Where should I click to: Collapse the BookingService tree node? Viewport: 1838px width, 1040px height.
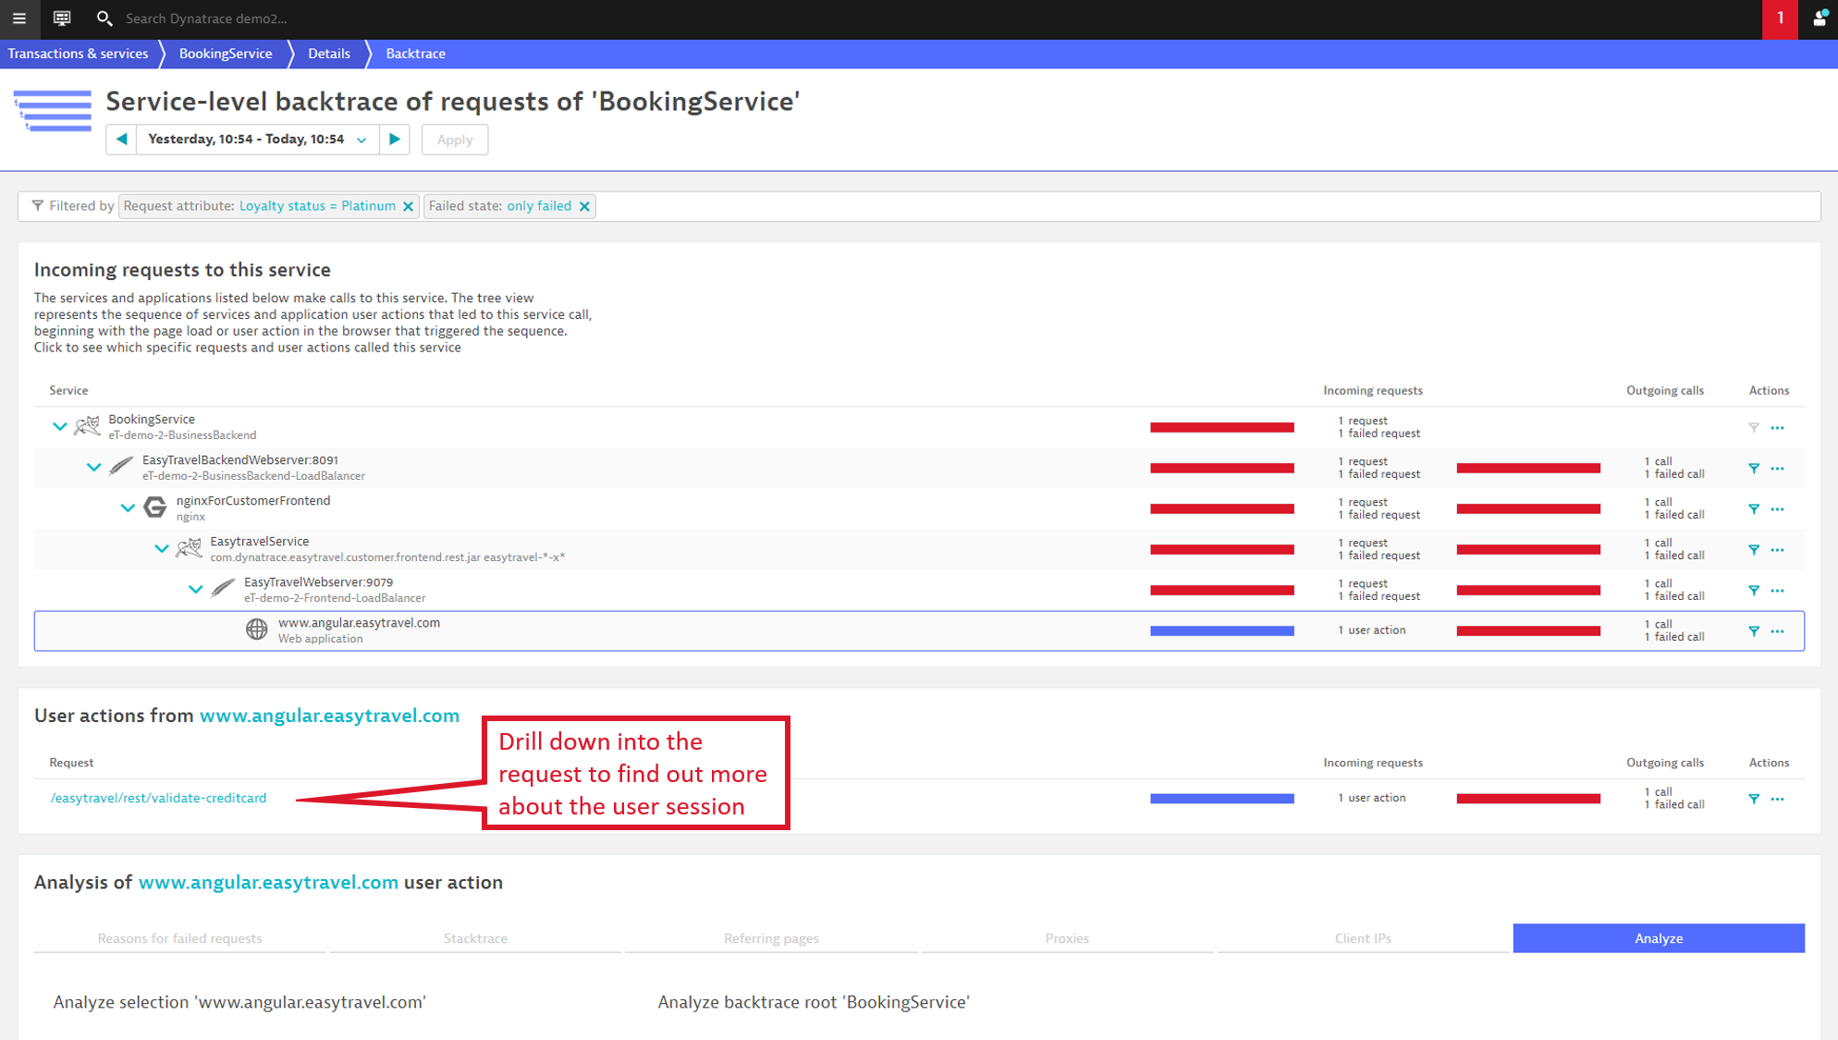pyautogui.click(x=60, y=426)
